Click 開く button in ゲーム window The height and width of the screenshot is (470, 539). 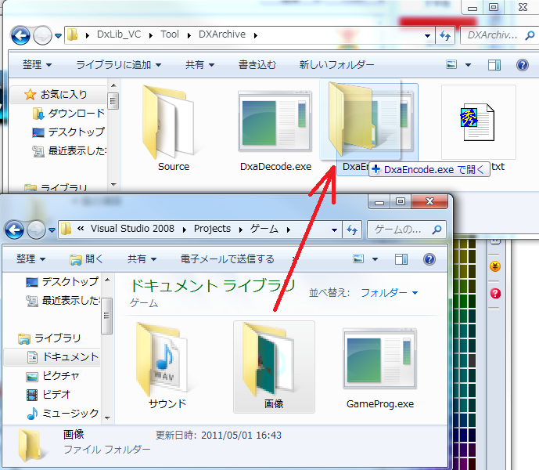click(86, 259)
